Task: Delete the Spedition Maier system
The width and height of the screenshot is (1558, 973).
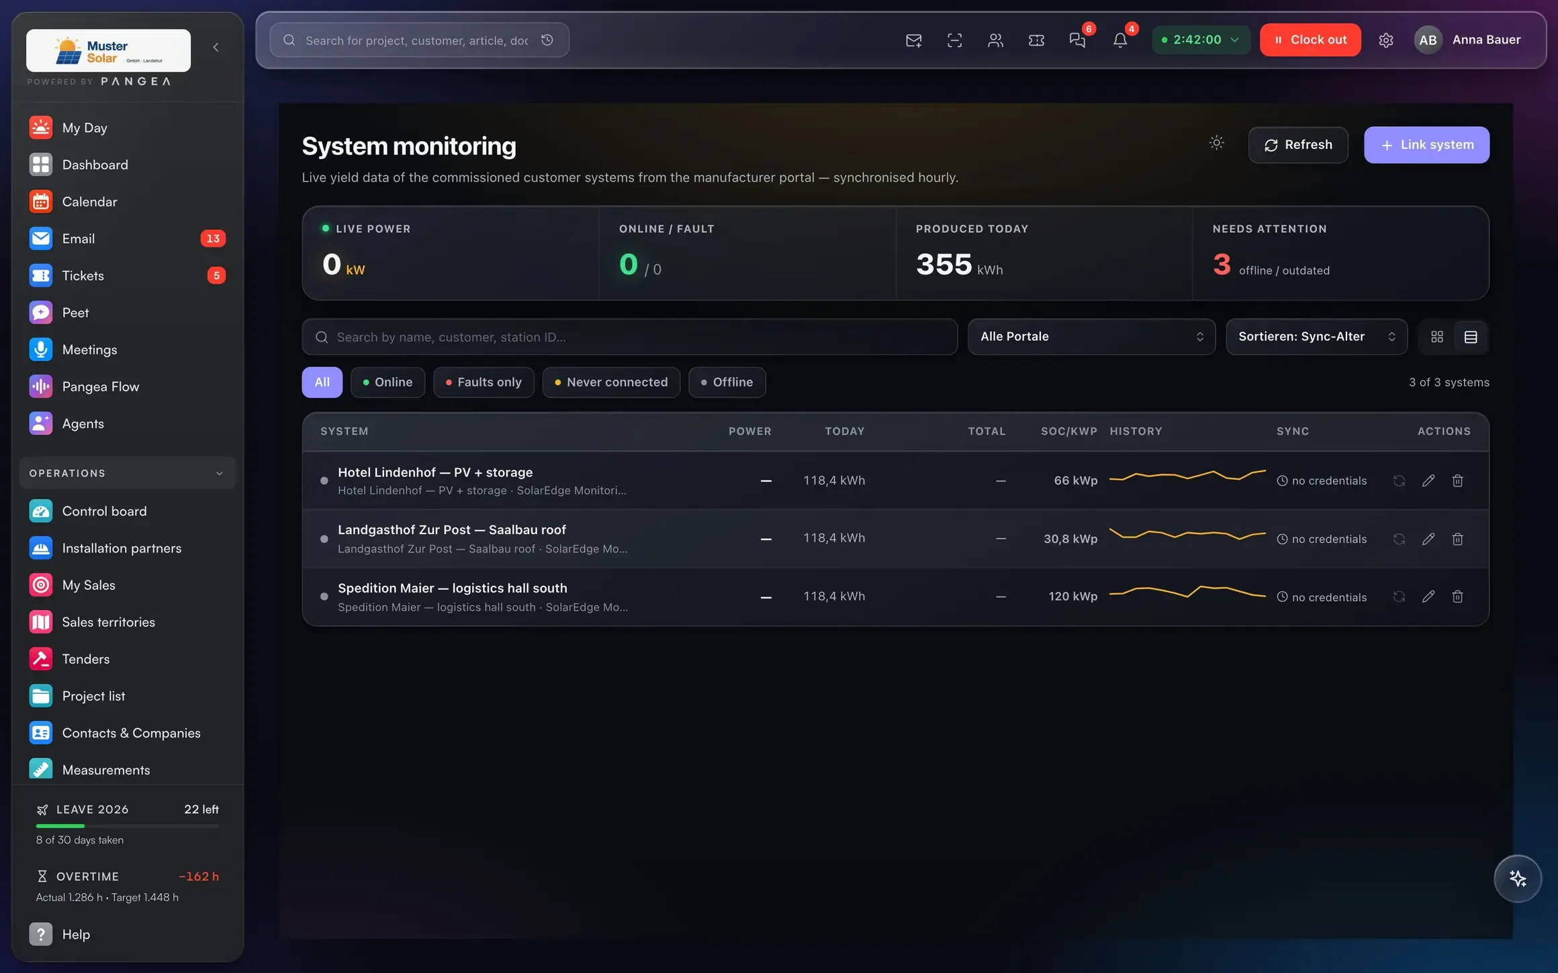Action: 1457,597
